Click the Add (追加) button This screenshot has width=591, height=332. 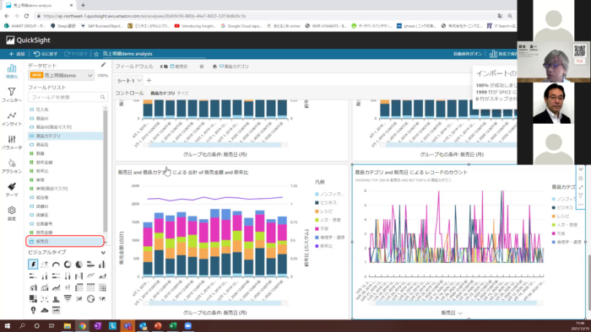17,54
